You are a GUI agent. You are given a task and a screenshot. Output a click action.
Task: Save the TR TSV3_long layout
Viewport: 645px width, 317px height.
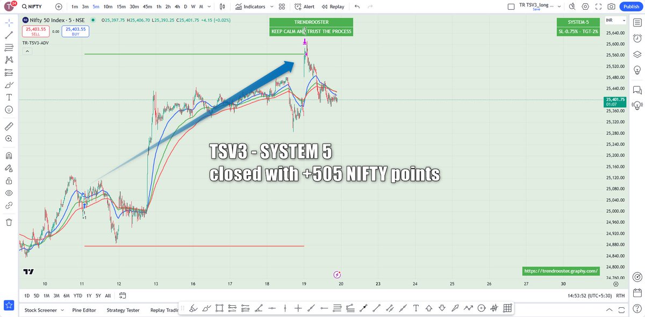536,9
